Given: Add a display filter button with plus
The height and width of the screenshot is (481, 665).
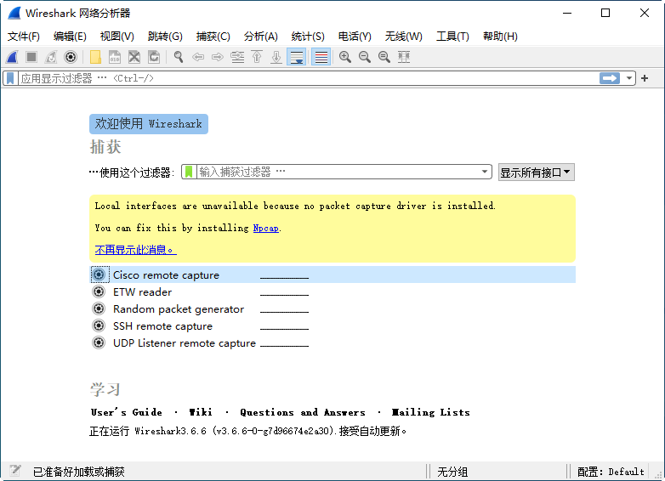Looking at the screenshot, I should 645,78.
